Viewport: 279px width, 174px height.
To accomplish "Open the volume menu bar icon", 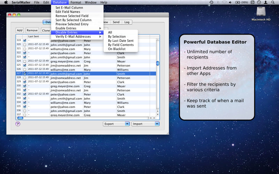I will (230, 2).
